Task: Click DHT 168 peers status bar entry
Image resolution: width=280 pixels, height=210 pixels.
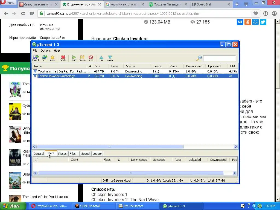Action: (118, 180)
